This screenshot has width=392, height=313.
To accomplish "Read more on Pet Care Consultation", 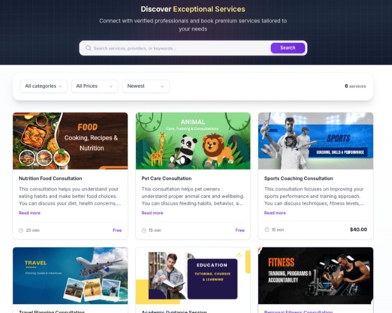I will pyautogui.click(x=152, y=213).
